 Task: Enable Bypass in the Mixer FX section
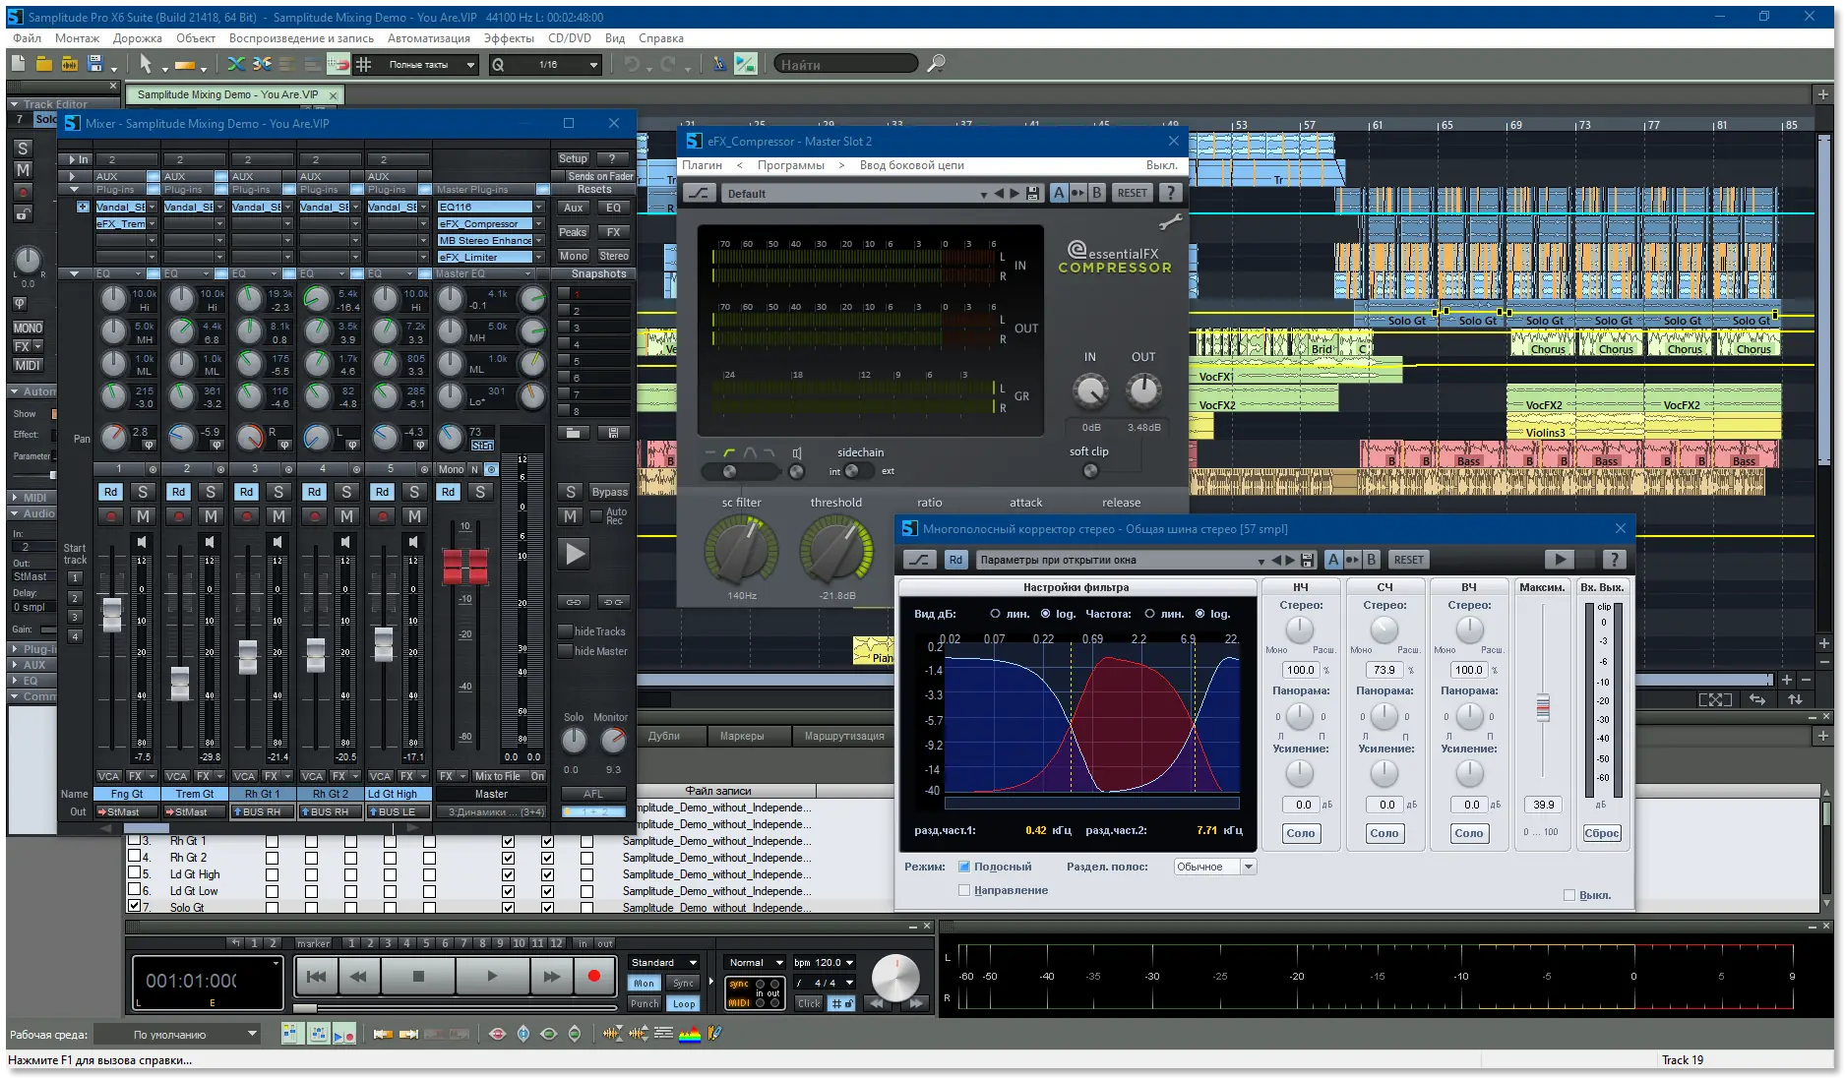point(608,492)
